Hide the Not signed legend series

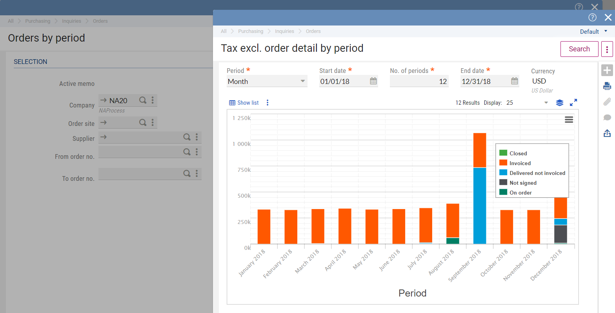[x=523, y=183]
